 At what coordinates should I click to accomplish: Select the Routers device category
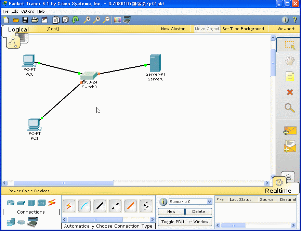11,203
